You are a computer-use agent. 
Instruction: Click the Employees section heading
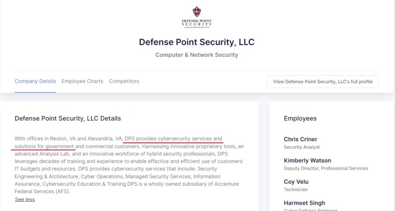pos(301,119)
